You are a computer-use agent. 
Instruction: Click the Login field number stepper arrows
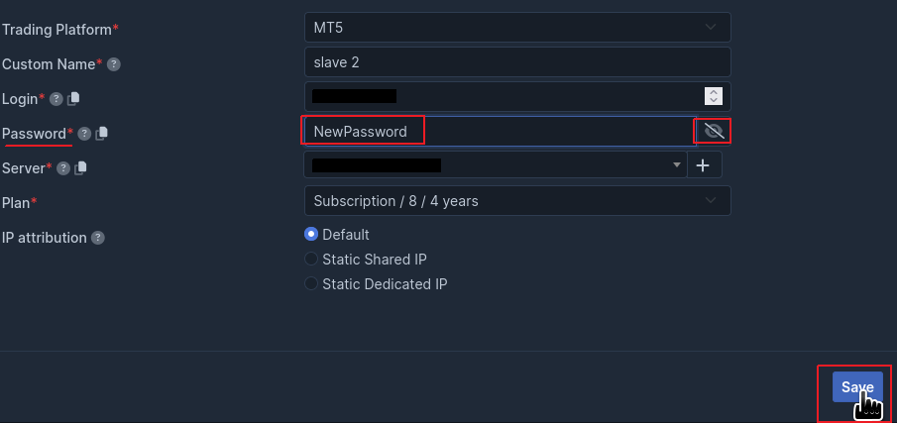[713, 96]
